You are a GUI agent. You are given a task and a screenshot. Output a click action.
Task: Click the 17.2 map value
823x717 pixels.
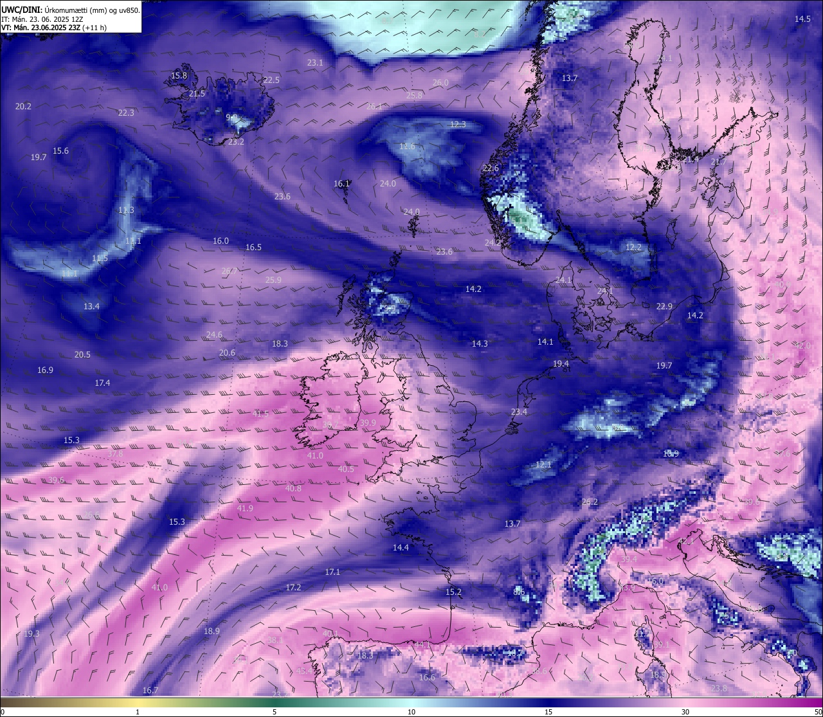[293, 588]
